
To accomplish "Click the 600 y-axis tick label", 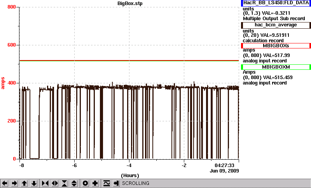I will click(12, 45).
